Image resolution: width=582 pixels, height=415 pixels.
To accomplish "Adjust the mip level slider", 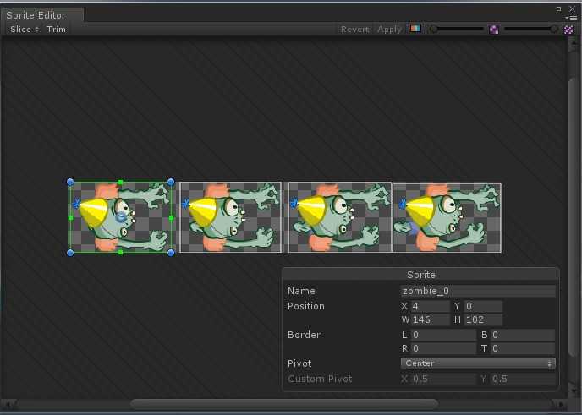I will (530, 29).
